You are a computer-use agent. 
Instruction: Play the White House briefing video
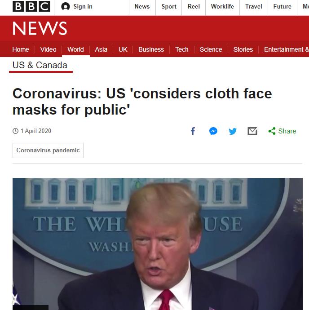[x=157, y=244]
